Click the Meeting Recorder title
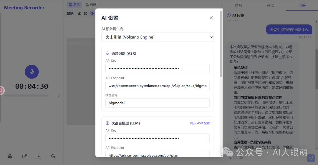Image resolution: width=318 pixels, height=165 pixels. [24, 8]
